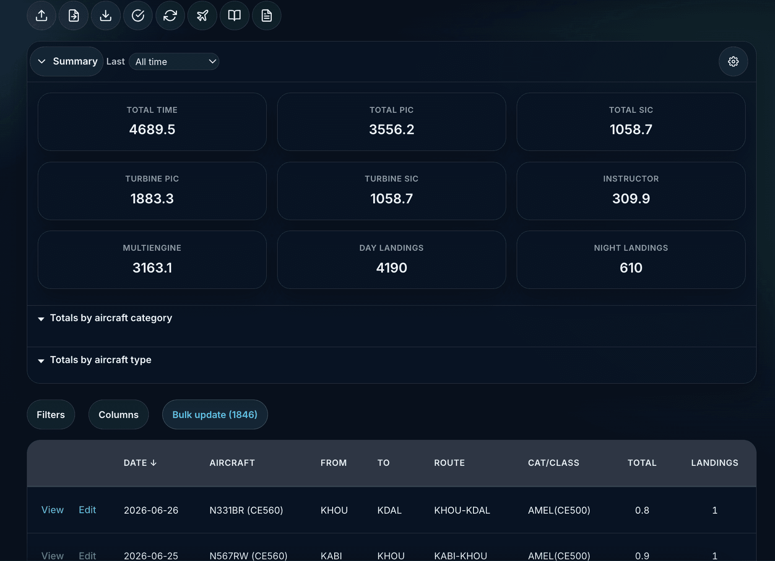
Task: Click the TO column header
Action: click(x=384, y=463)
